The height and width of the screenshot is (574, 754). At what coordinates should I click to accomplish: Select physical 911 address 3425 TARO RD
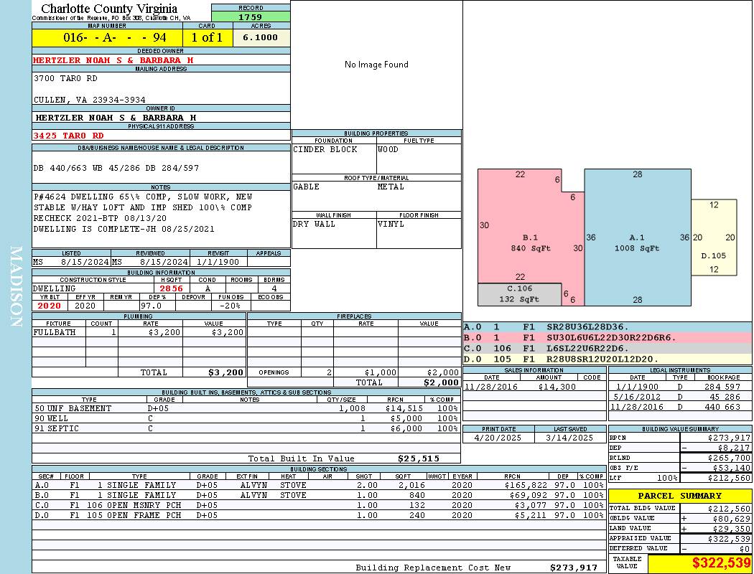[68, 136]
